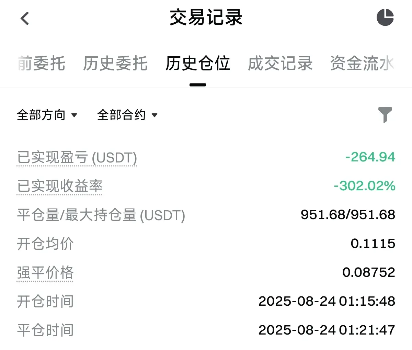Expand the 全部方向 dropdown
Image resolution: width=412 pixels, height=350 pixels.
click(x=47, y=115)
